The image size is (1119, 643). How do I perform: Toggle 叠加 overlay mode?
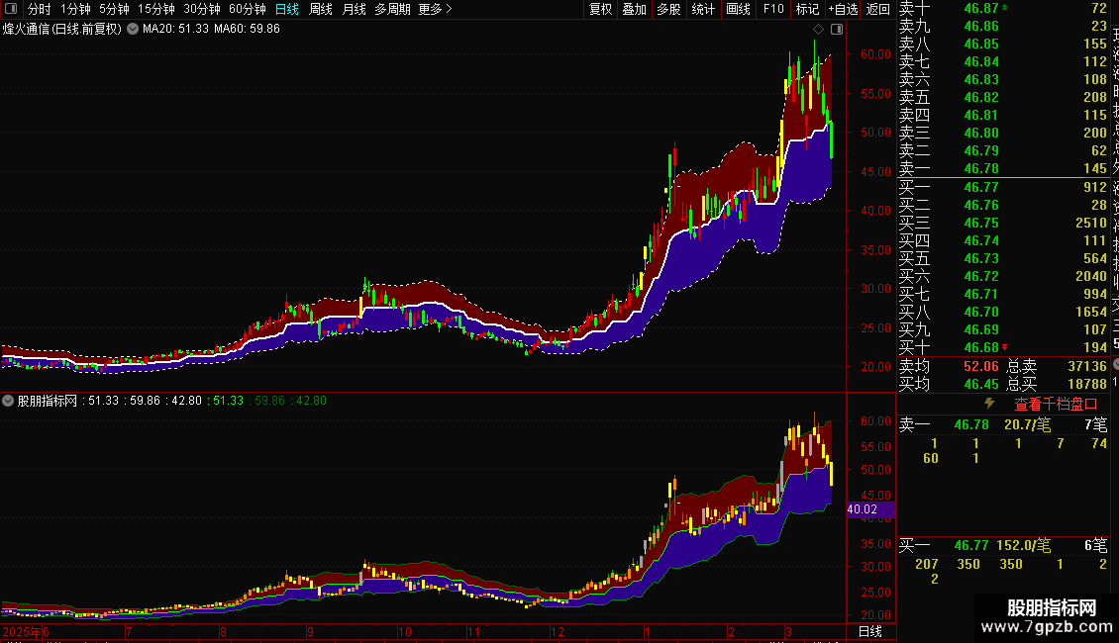coord(634,9)
